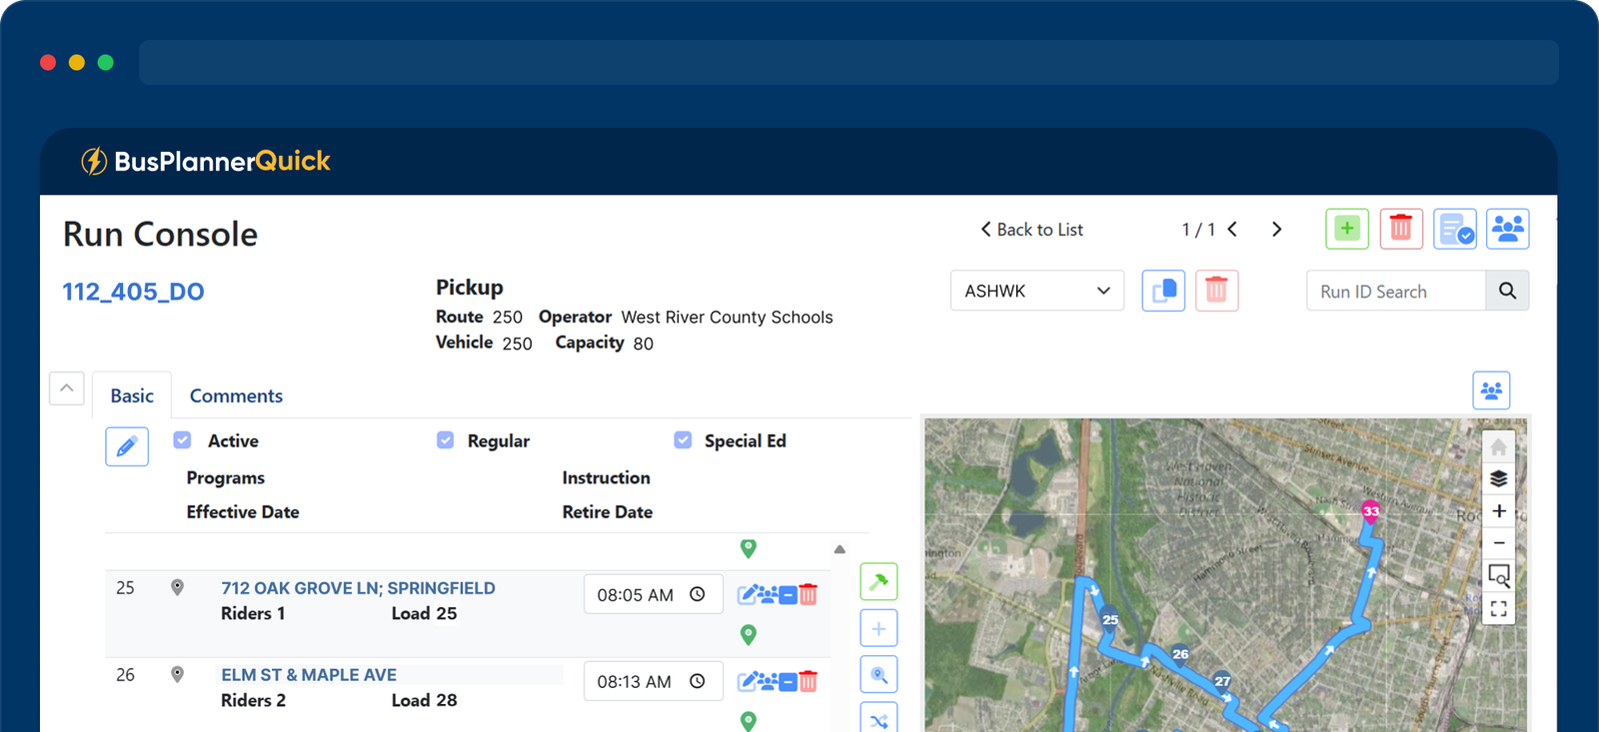Click the Run ID search magnifier button

pos(1507,291)
